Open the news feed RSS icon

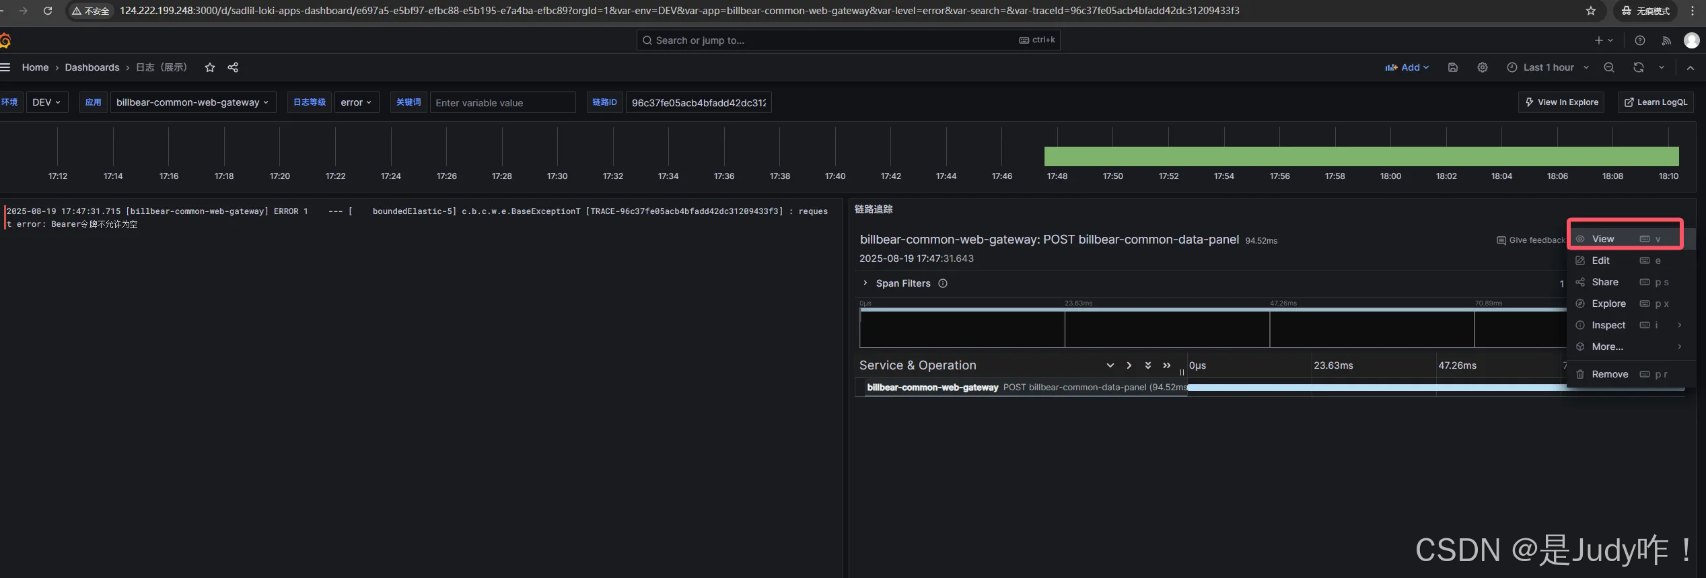pyautogui.click(x=1666, y=40)
